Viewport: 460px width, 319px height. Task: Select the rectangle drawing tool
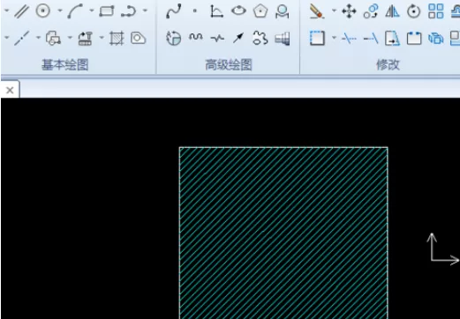tap(107, 11)
